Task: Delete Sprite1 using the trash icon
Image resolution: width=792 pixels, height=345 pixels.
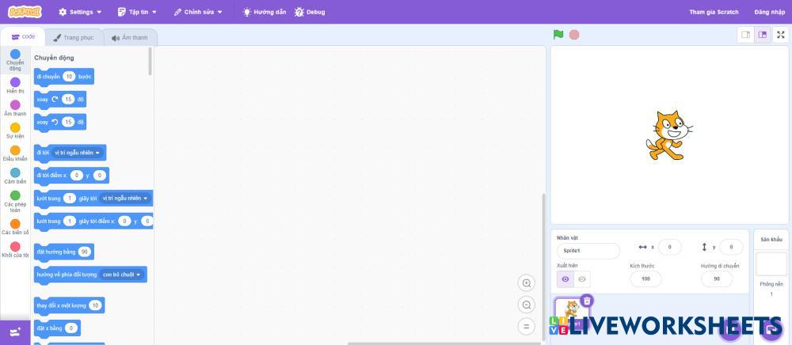Action: point(587,301)
